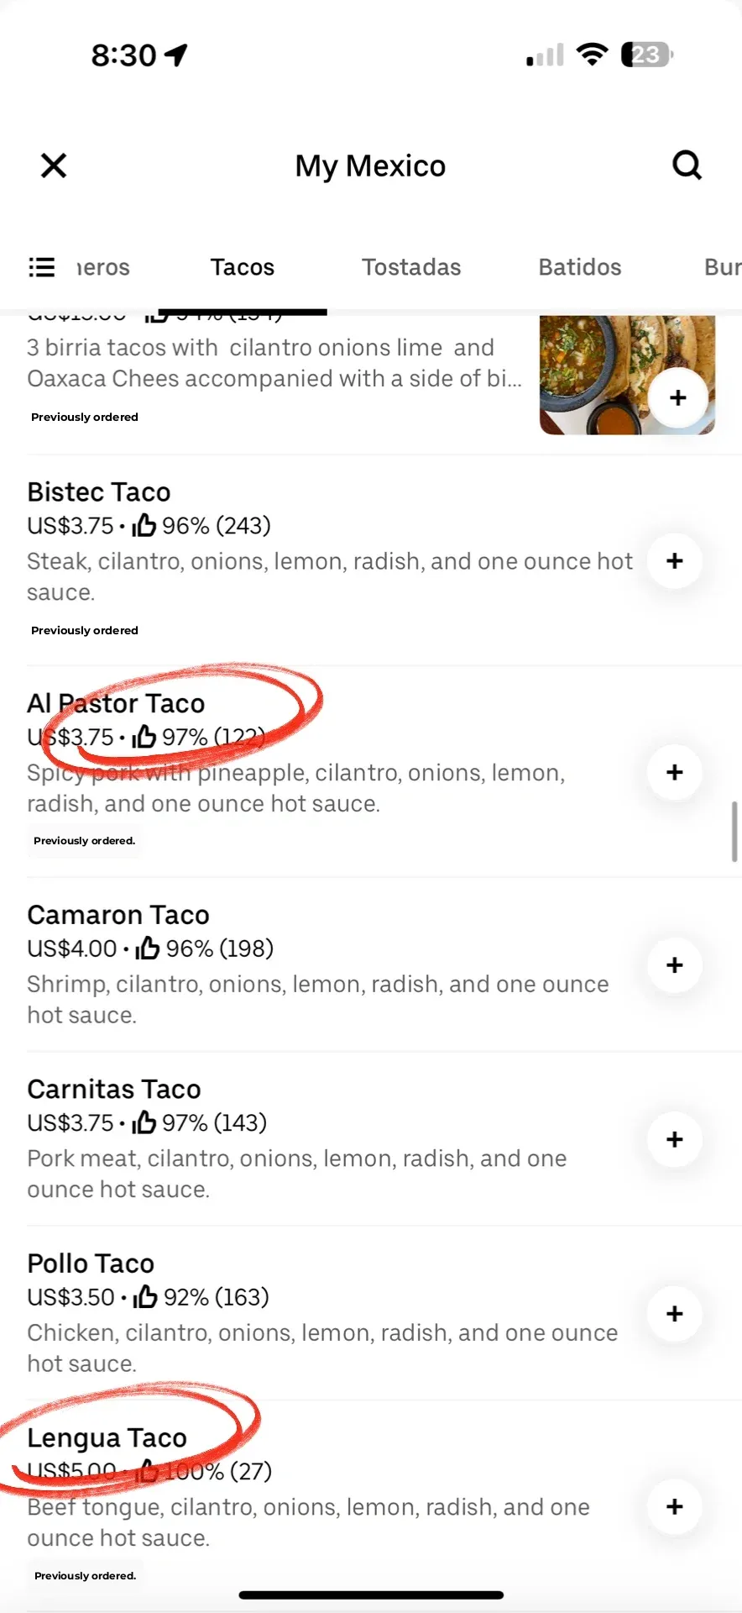Viewport: 742px width, 1613px height.
Task: Close the My Mexico menu
Action: tap(54, 166)
